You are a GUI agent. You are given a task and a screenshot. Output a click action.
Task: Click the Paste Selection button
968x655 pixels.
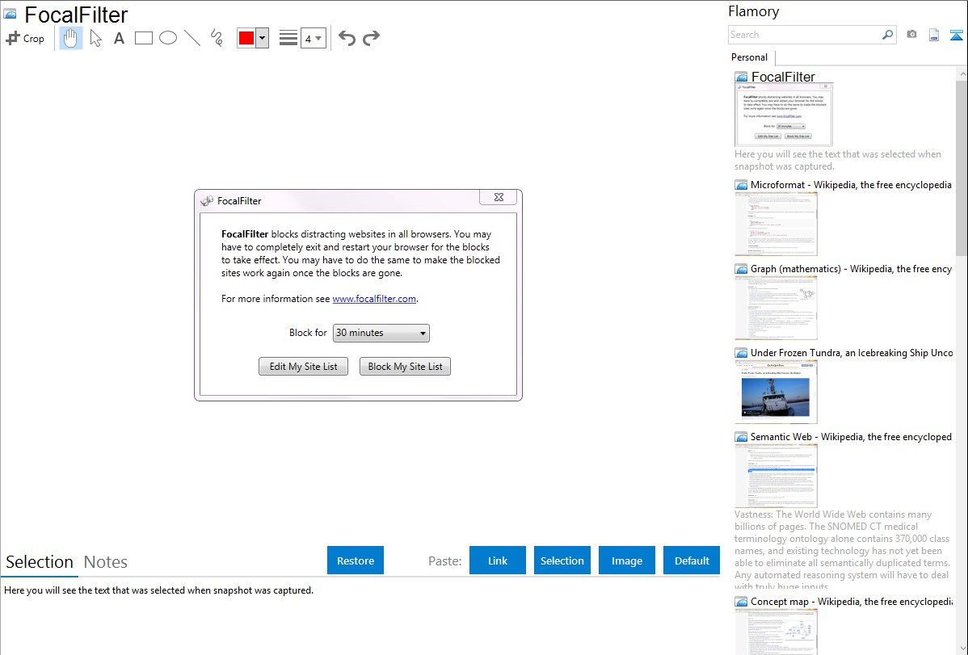tap(562, 561)
